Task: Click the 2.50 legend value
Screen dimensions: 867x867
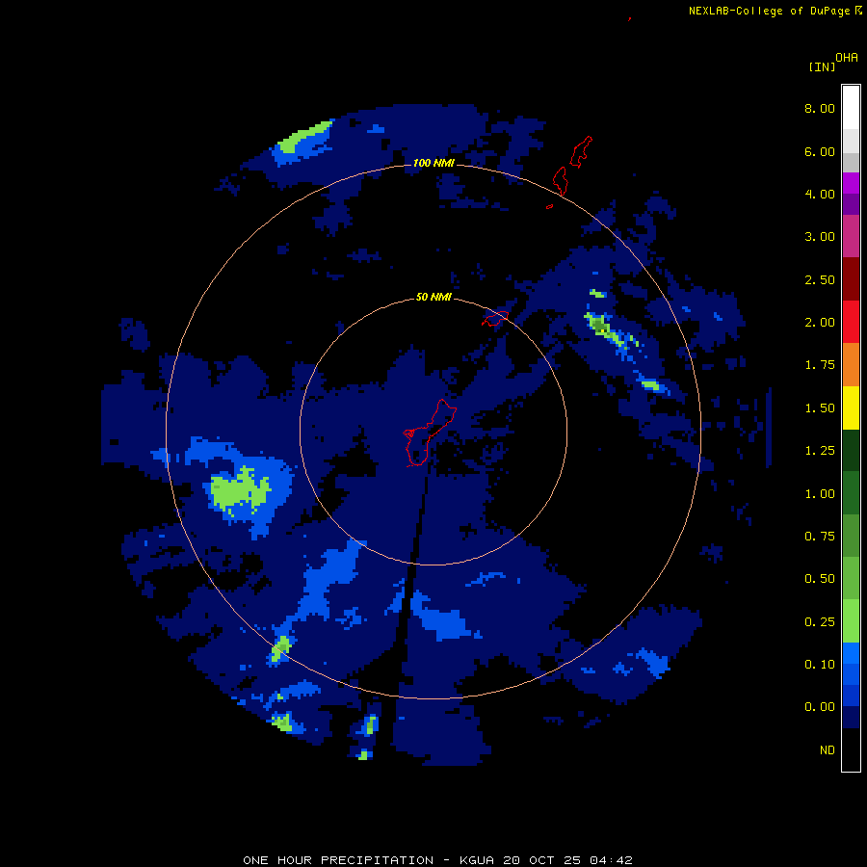Action: 820,279
